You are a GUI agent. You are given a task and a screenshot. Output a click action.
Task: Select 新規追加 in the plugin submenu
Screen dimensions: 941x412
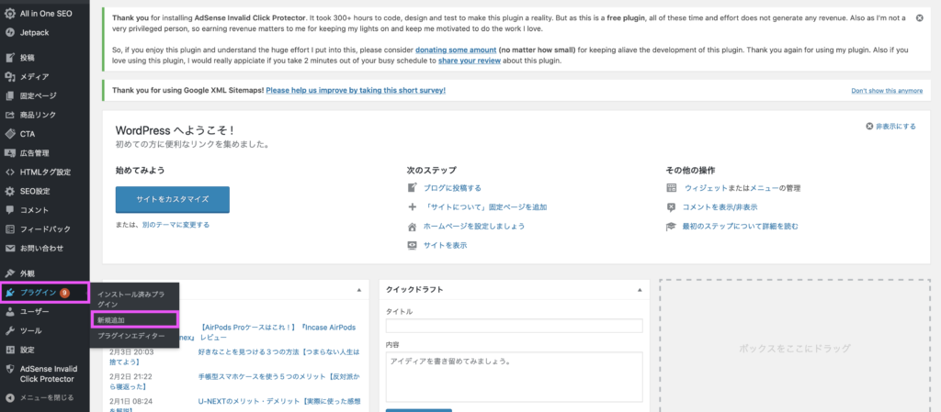pyautogui.click(x=134, y=319)
